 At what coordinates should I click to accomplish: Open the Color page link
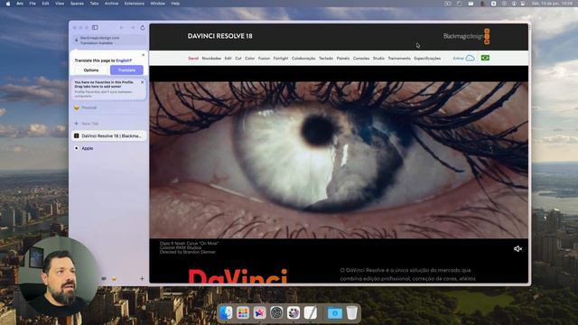click(249, 58)
